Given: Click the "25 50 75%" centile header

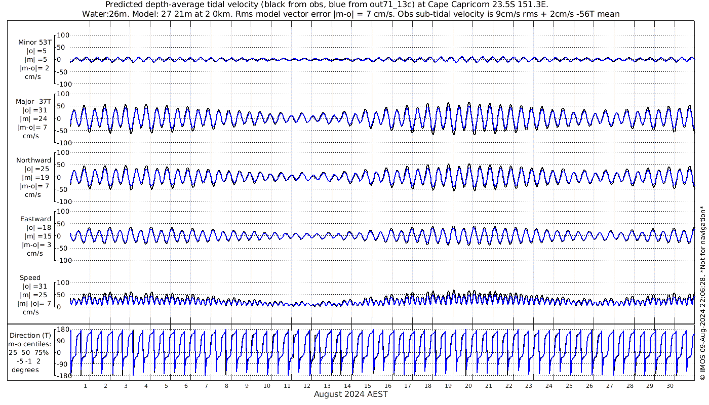Looking at the screenshot, I should pos(28,353).
